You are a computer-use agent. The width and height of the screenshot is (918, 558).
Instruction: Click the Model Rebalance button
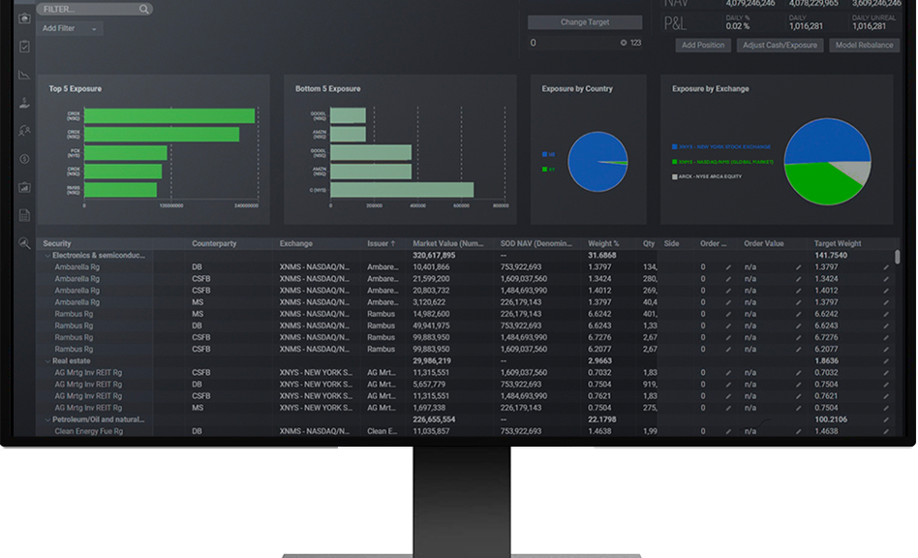tap(864, 46)
